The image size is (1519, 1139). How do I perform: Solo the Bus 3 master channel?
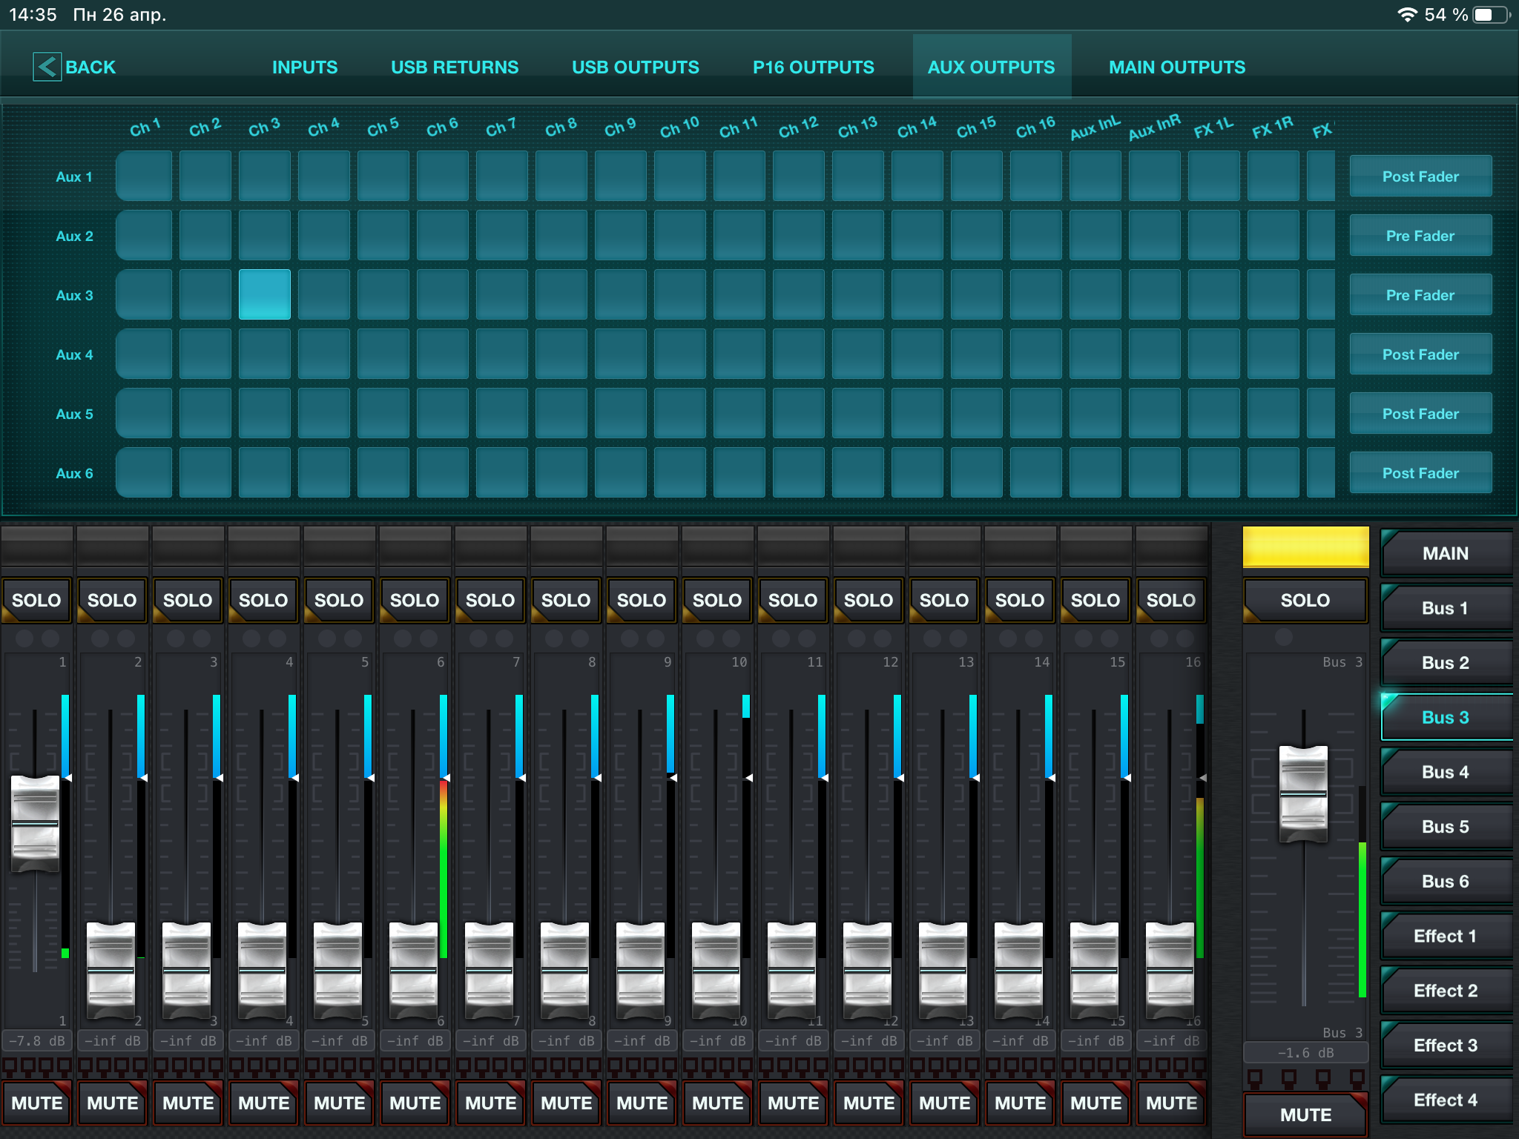pyautogui.click(x=1305, y=600)
